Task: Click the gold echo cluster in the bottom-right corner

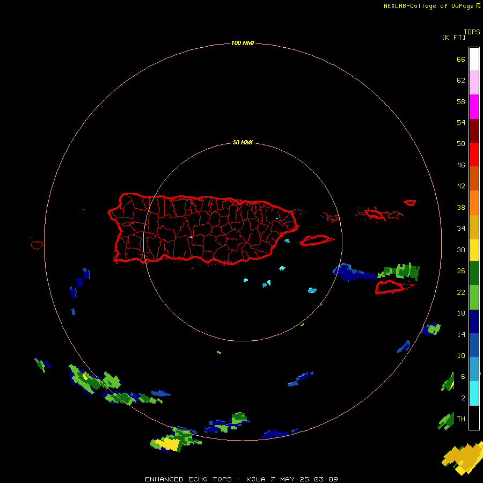Action: (463, 458)
